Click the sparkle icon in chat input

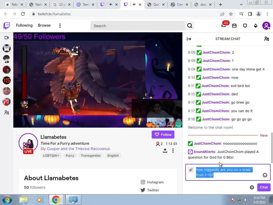point(191,170)
